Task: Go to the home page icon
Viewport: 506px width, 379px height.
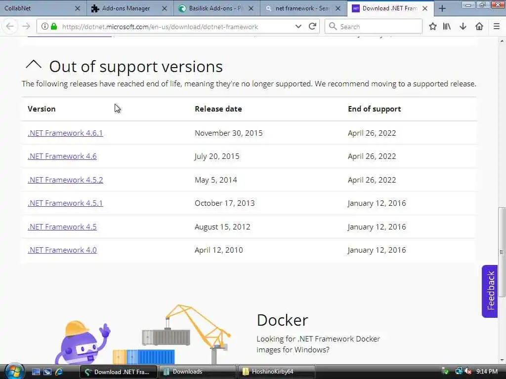Action: (479, 27)
